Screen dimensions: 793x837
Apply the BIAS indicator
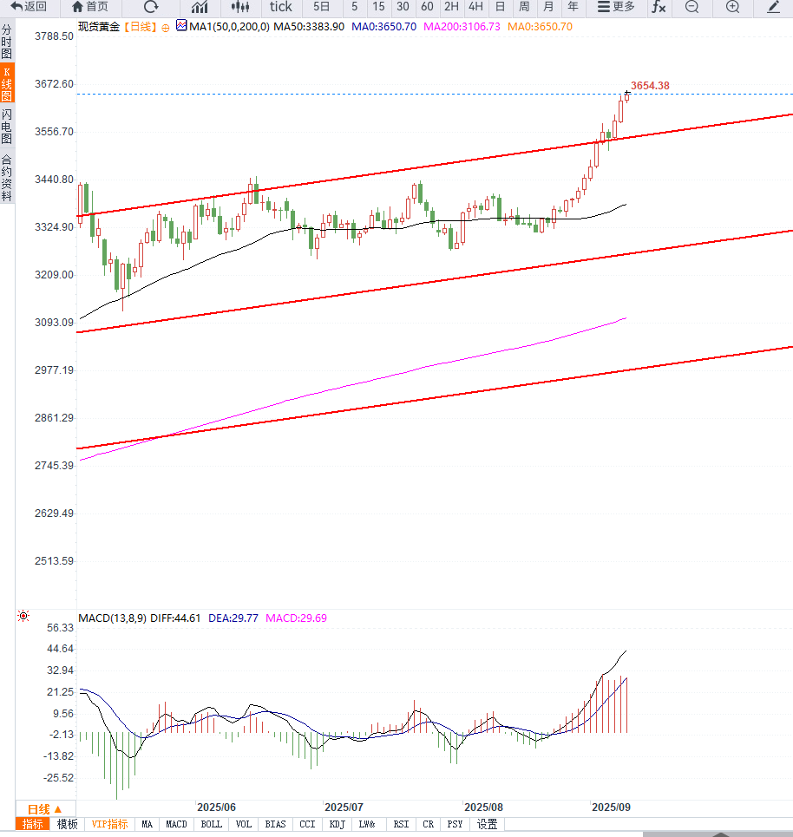click(x=276, y=824)
